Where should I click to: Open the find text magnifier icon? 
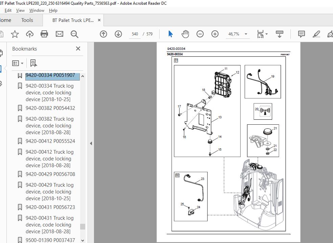tap(74, 34)
